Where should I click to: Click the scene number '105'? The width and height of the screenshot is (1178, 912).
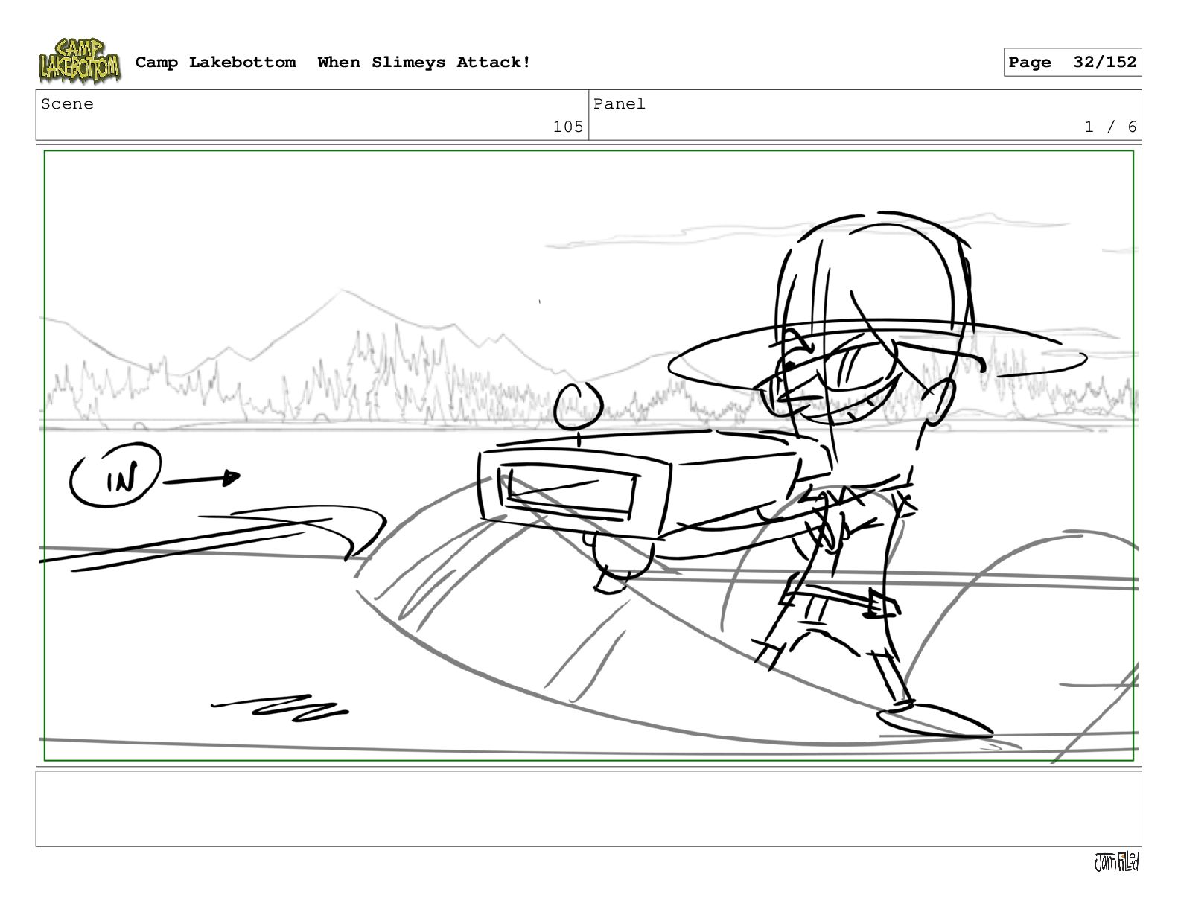click(x=568, y=127)
